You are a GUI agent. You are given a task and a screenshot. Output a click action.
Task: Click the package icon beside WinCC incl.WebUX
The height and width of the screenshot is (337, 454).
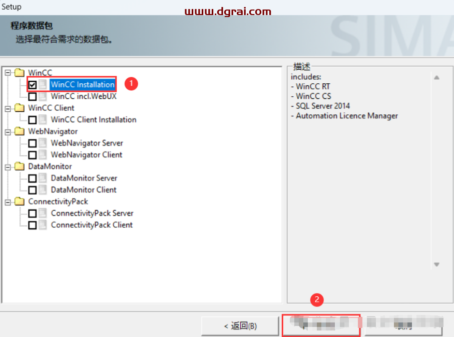[44, 96]
